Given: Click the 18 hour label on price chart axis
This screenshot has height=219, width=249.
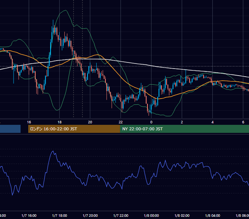Looking at the screenshot, I should 59,122.
